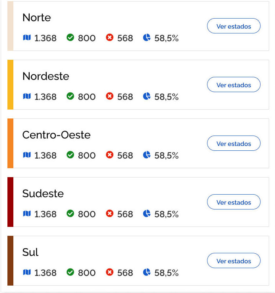Click the green checkmark icon in Sudeste card
Screen dimensions: 275x293
[x=70, y=214]
